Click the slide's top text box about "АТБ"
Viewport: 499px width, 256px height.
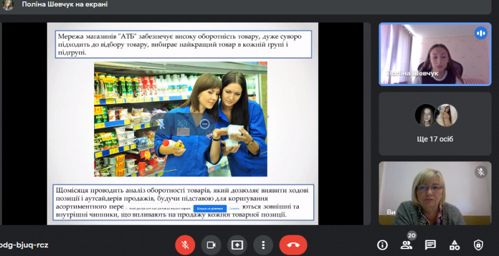[x=183, y=44]
